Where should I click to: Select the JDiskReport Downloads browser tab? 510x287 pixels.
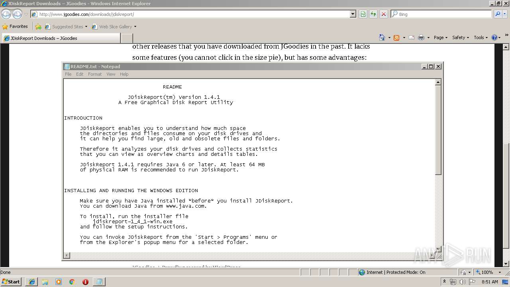pos(61,38)
